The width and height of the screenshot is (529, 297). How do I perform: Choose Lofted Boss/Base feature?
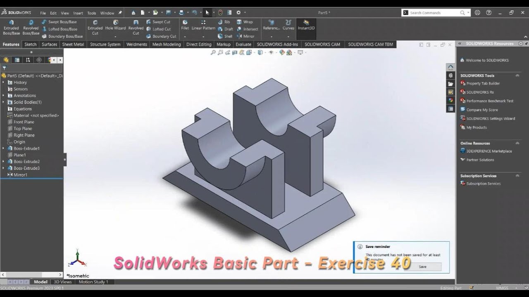pyautogui.click(x=59, y=29)
